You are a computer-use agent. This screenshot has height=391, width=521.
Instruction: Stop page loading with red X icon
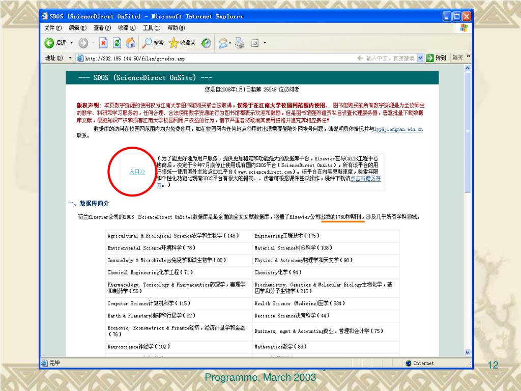pyautogui.click(x=103, y=43)
